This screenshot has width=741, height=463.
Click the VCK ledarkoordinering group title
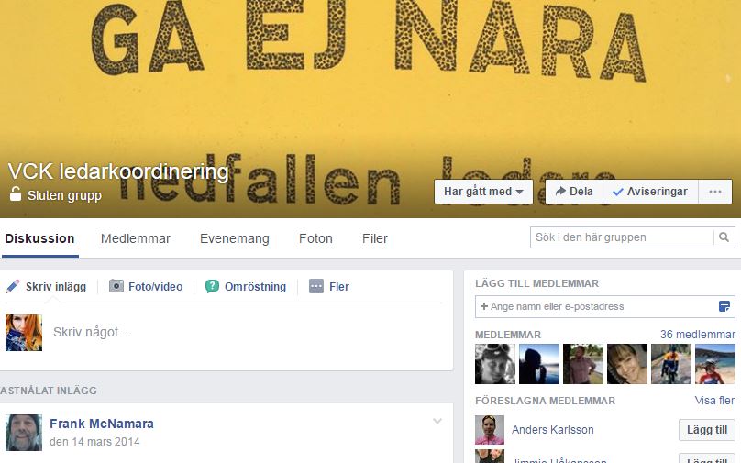pos(118,171)
